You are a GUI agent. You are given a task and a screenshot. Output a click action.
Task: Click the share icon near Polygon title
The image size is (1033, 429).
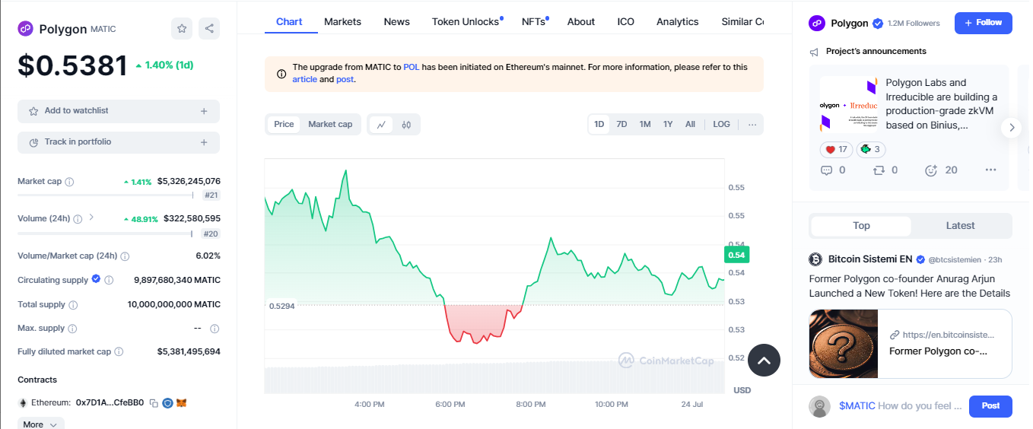[x=209, y=29]
